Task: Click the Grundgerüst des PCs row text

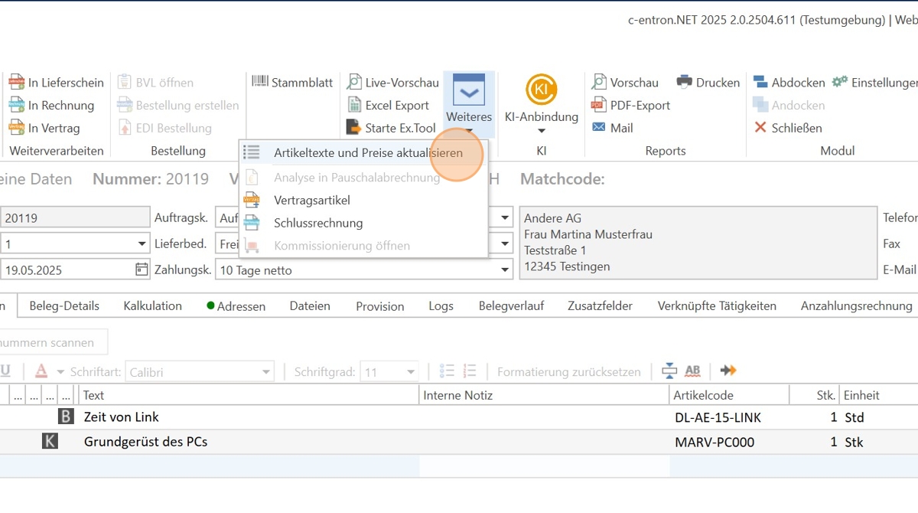Action: [x=145, y=442]
